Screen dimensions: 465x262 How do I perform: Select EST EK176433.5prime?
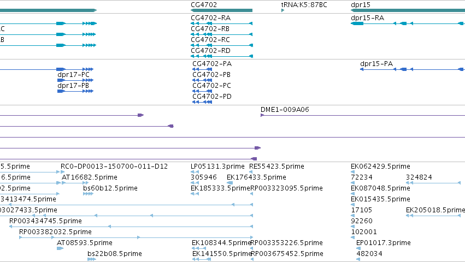256,177
